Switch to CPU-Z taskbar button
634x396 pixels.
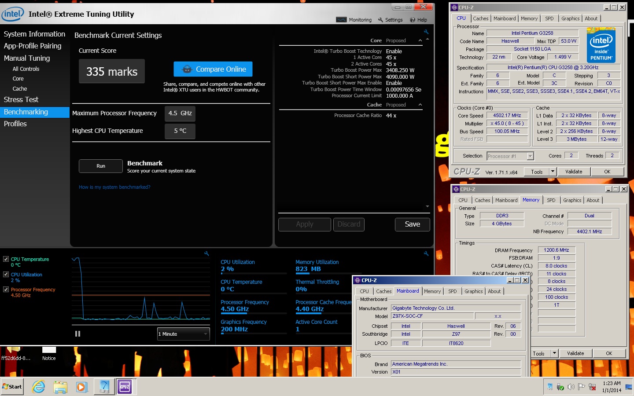point(125,387)
